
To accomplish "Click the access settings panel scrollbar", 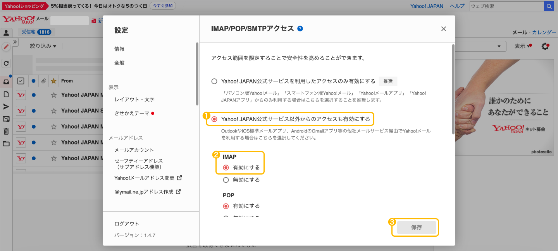I will (x=453, y=89).
